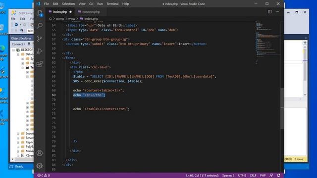Select the Security folder in Object Explorer
The height and width of the screenshot is (178, 317).
pyautogui.click(x=27, y=133)
